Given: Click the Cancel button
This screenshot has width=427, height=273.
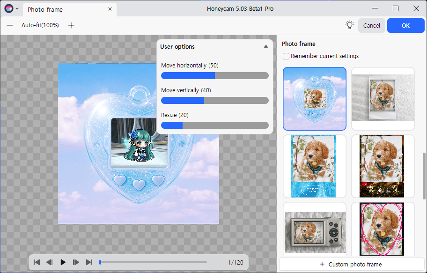Looking at the screenshot, I should click(371, 26).
